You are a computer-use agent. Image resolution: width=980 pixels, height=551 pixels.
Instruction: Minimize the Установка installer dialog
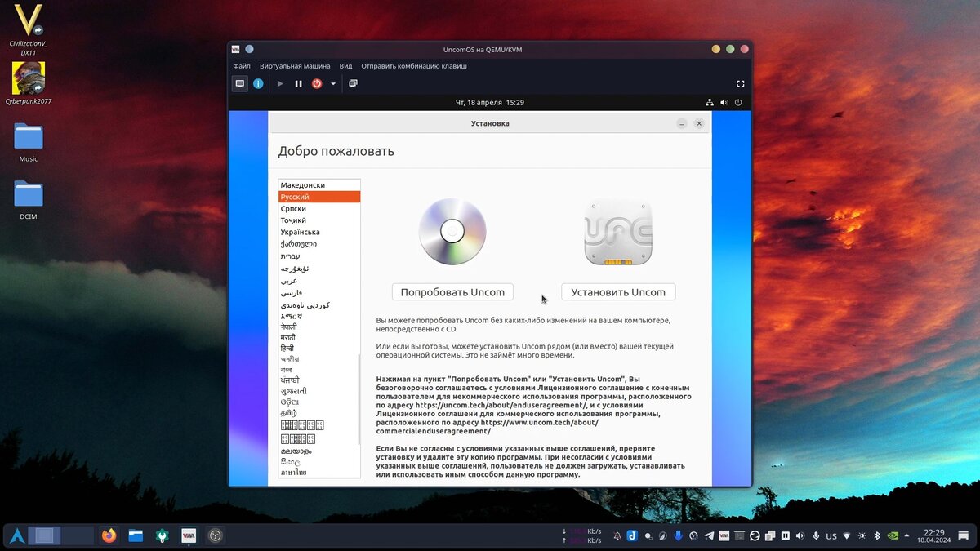click(x=681, y=123)
